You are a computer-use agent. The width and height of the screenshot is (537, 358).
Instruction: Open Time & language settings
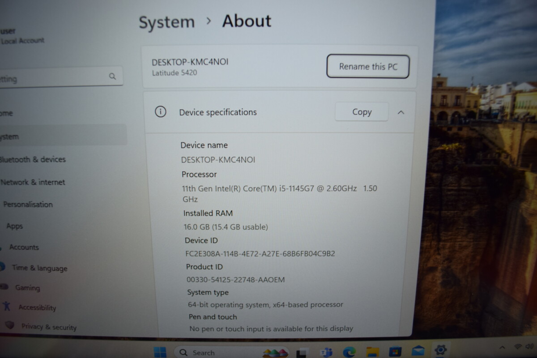click(39, 268)
